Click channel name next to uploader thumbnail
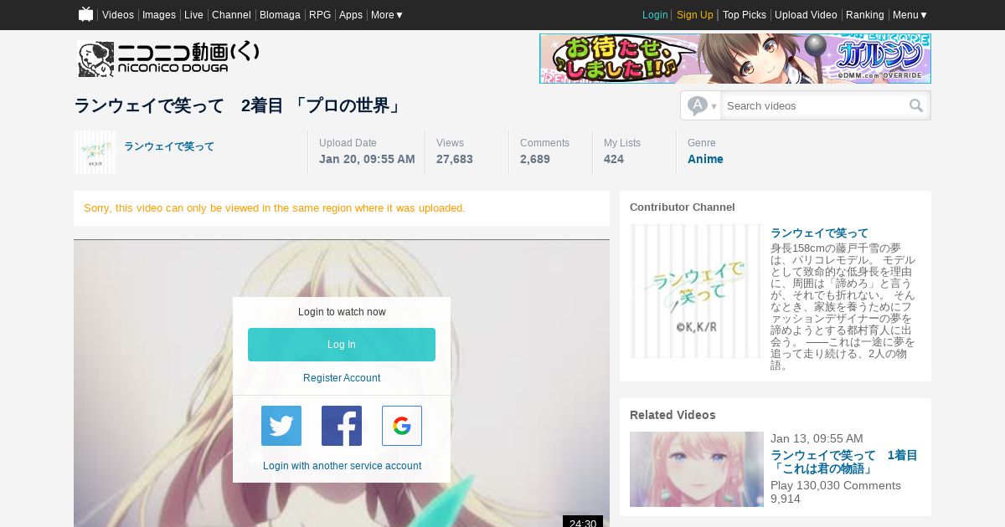 coord(169,146)
